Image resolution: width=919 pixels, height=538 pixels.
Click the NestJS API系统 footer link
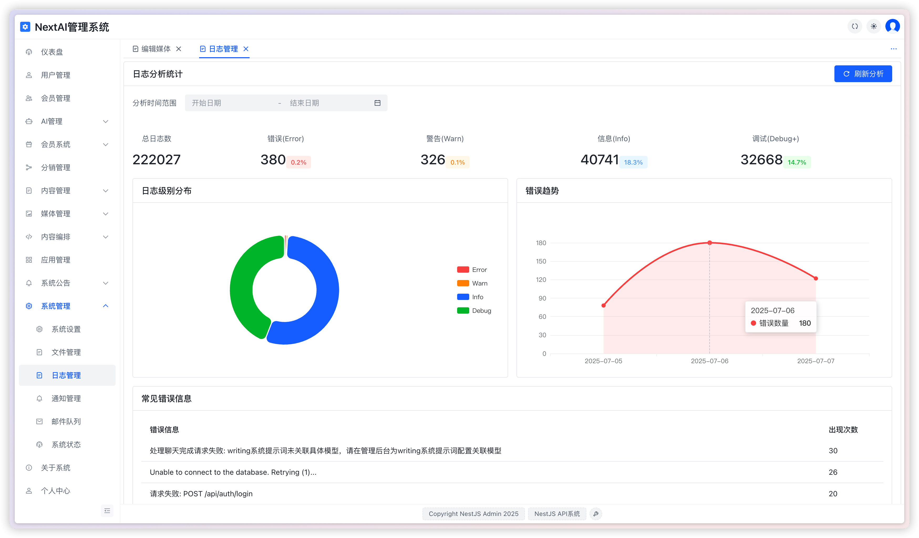click(557, 514)
